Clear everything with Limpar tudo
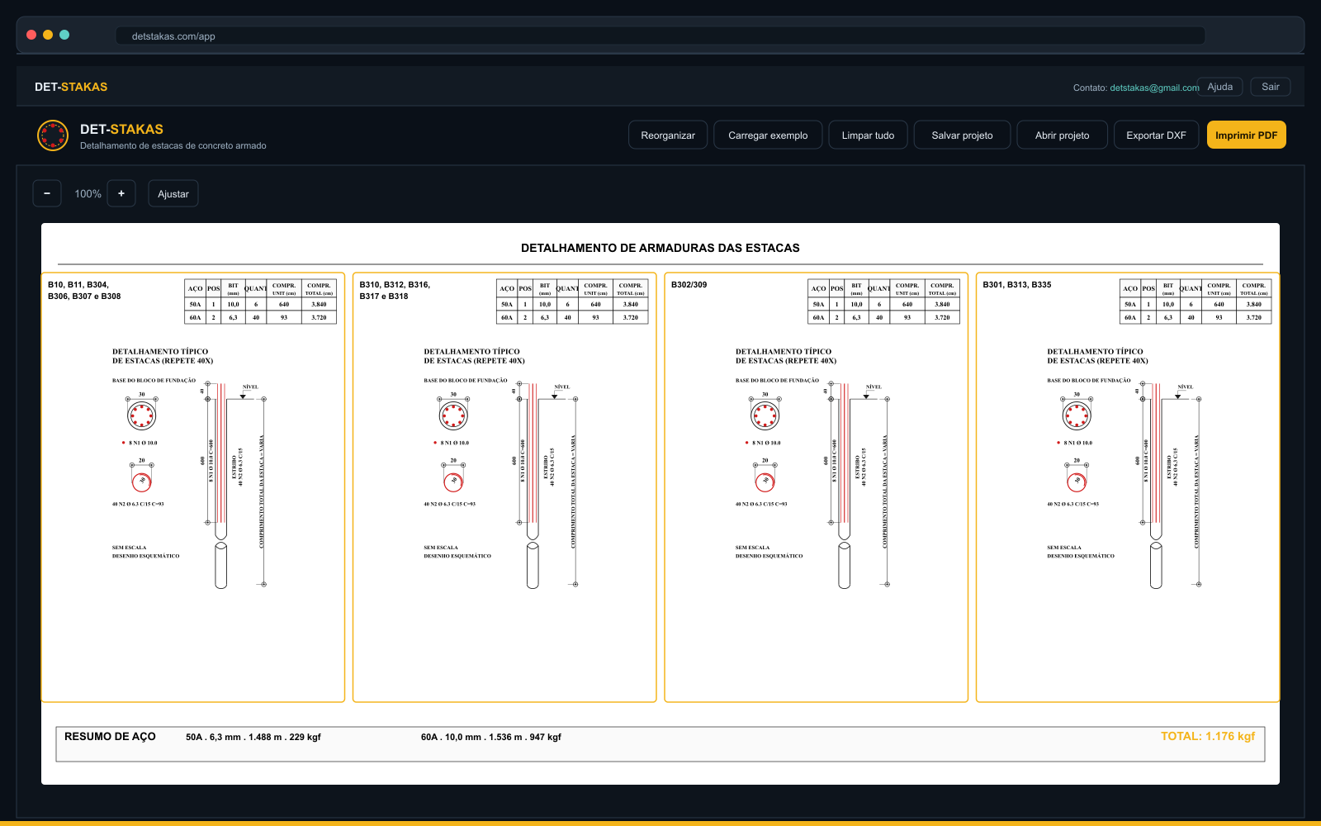Screen dimensions: 1321x826 click(868, 135)
